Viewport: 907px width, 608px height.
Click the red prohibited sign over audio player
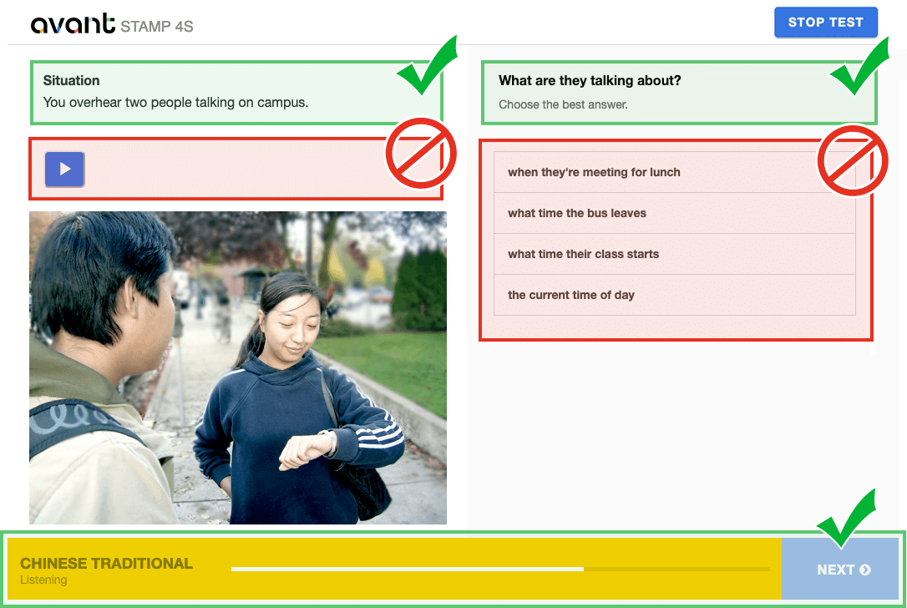tap(421, 154)
